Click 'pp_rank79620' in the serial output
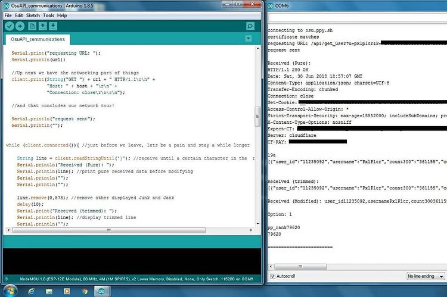This screenshot has height=297, width=447. point(284,227)
